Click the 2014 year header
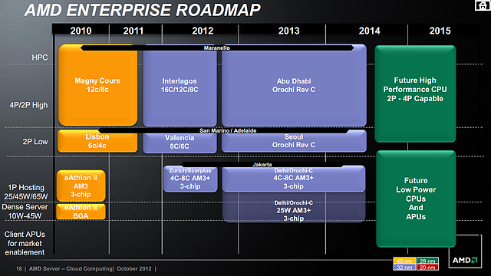 point(370,31)
